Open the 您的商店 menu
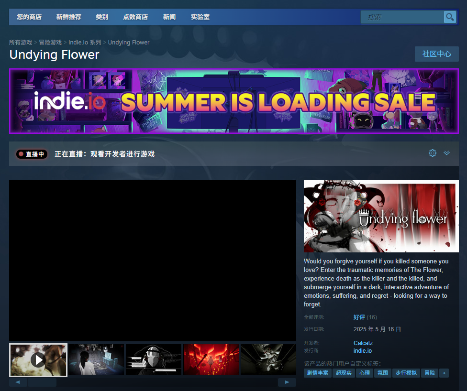Image resolution: width=467 pixels, height=391 pixels. click(x=29, y=17)
